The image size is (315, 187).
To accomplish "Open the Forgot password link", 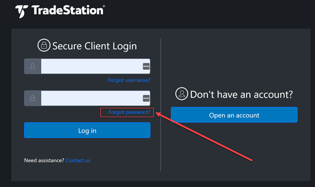I will point(129,112).
